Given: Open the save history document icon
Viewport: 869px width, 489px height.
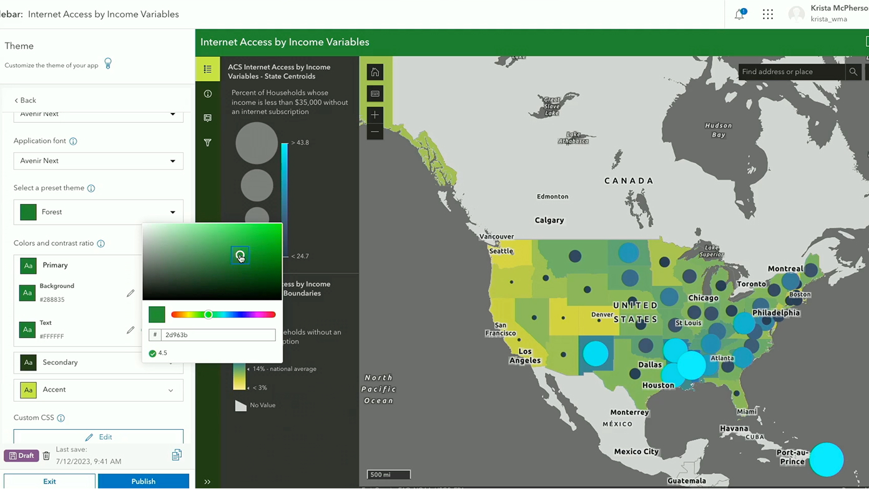Looking at the screenshot, I should pyautogui.click(x=177, y=455).
